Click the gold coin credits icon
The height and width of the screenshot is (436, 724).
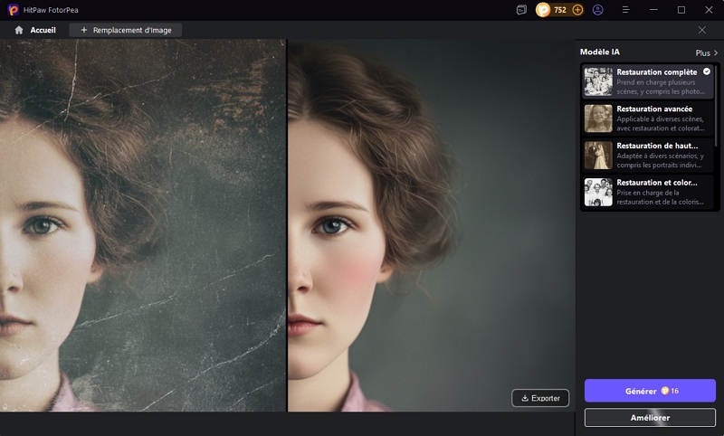[x=543, y=10]
